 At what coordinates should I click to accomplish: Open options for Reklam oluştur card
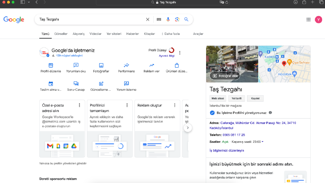175,105
